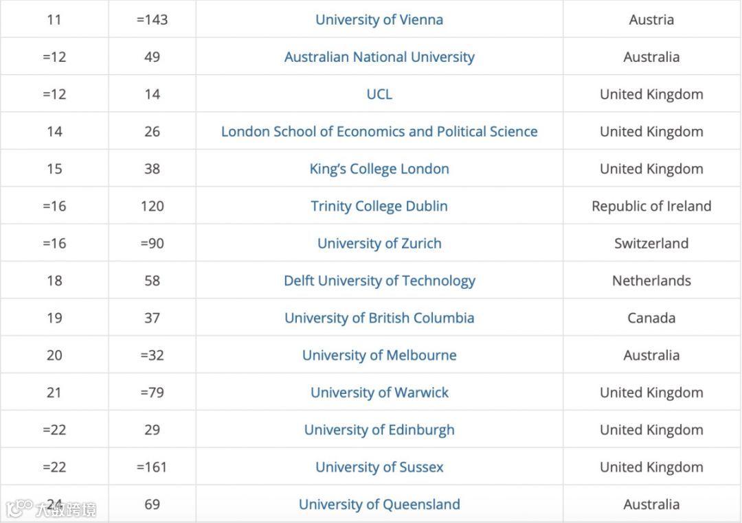Click the watermark logo icon at bottom-left

point(19,509)
